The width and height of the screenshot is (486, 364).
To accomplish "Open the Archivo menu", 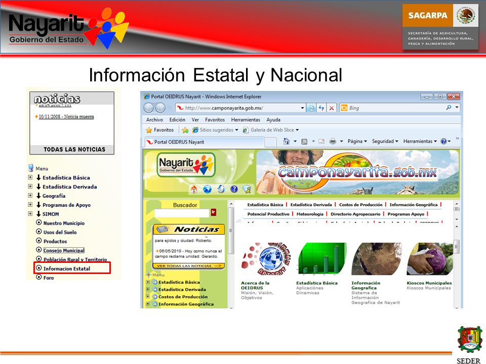I will [154, 120].
